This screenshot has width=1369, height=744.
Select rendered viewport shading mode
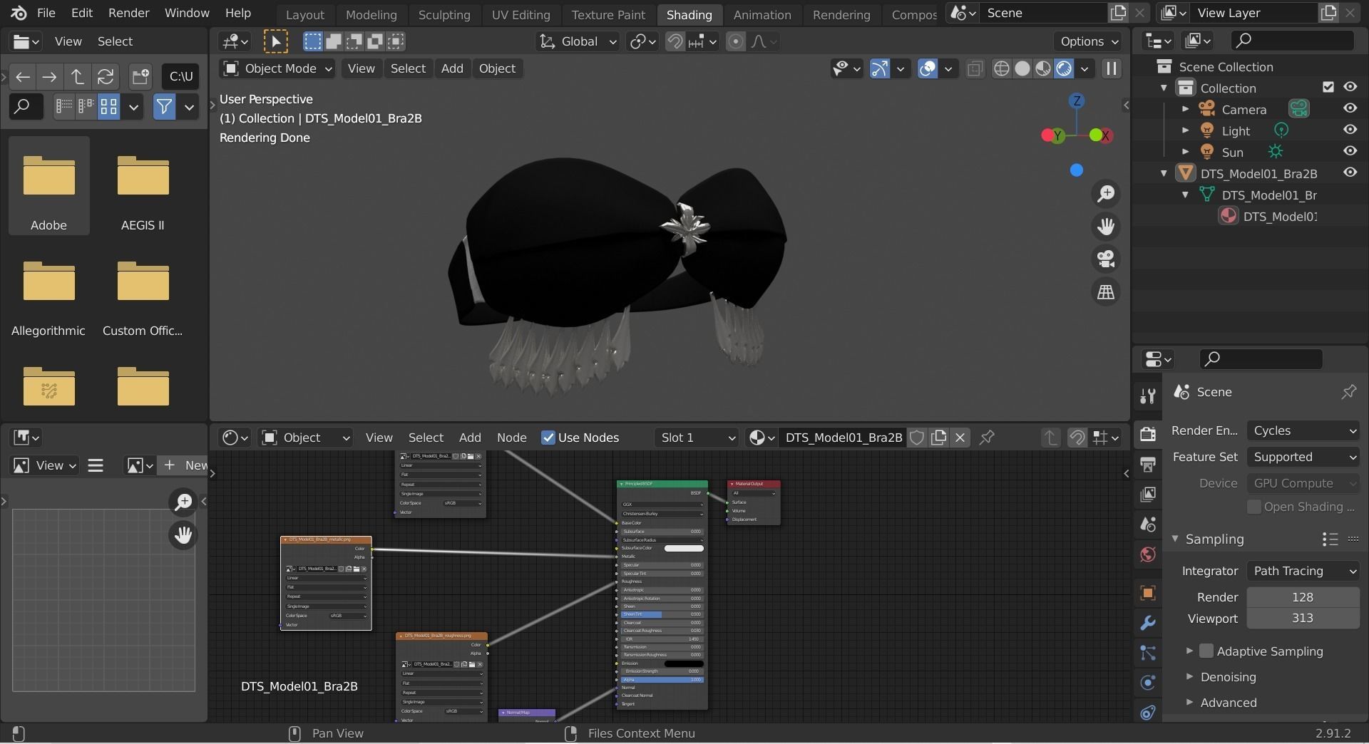(x=1063, y=68)
